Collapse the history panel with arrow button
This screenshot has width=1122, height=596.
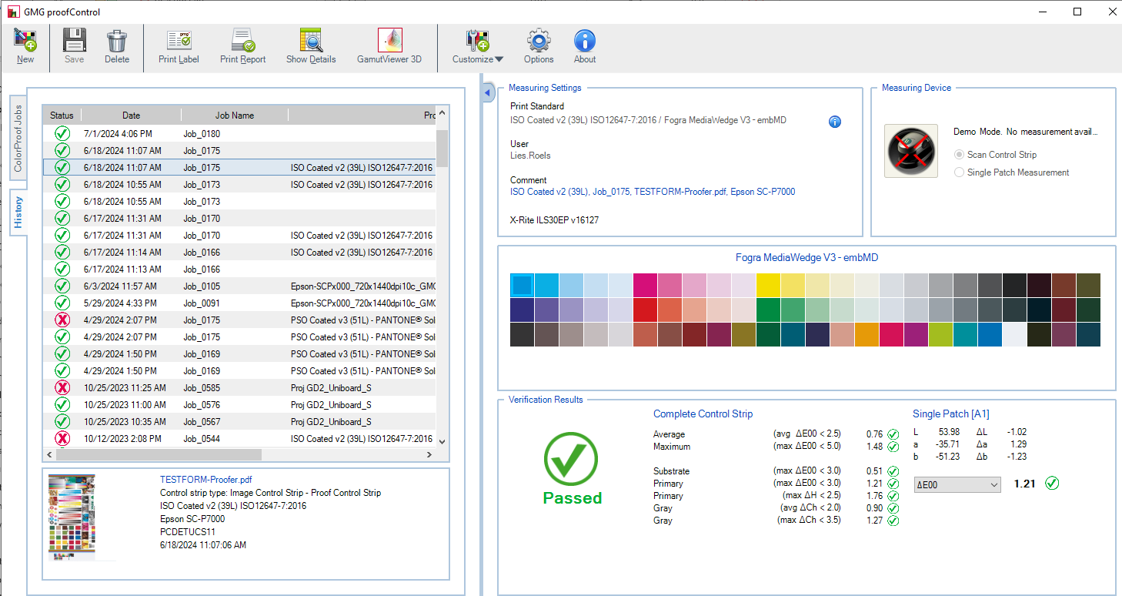tap(488, 93)
